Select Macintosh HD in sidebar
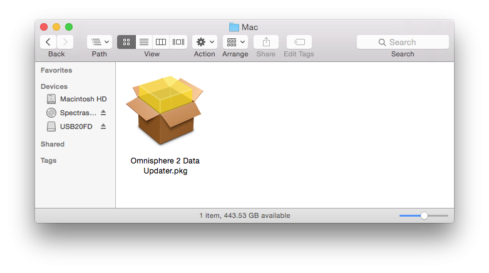The image size is (489, 273). pyautogui.click(x=76, y=99)
